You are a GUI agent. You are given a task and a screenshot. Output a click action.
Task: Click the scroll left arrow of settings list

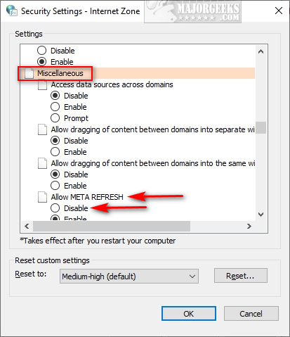(x=27, y=226)
